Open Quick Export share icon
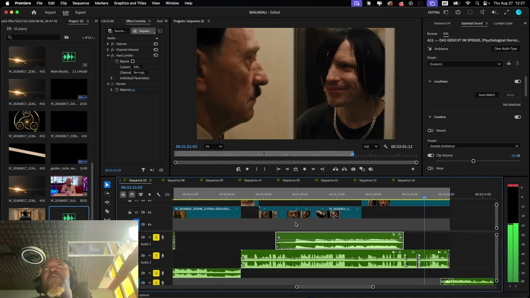Screen dimensions: 530x298 tap(458, 12)
